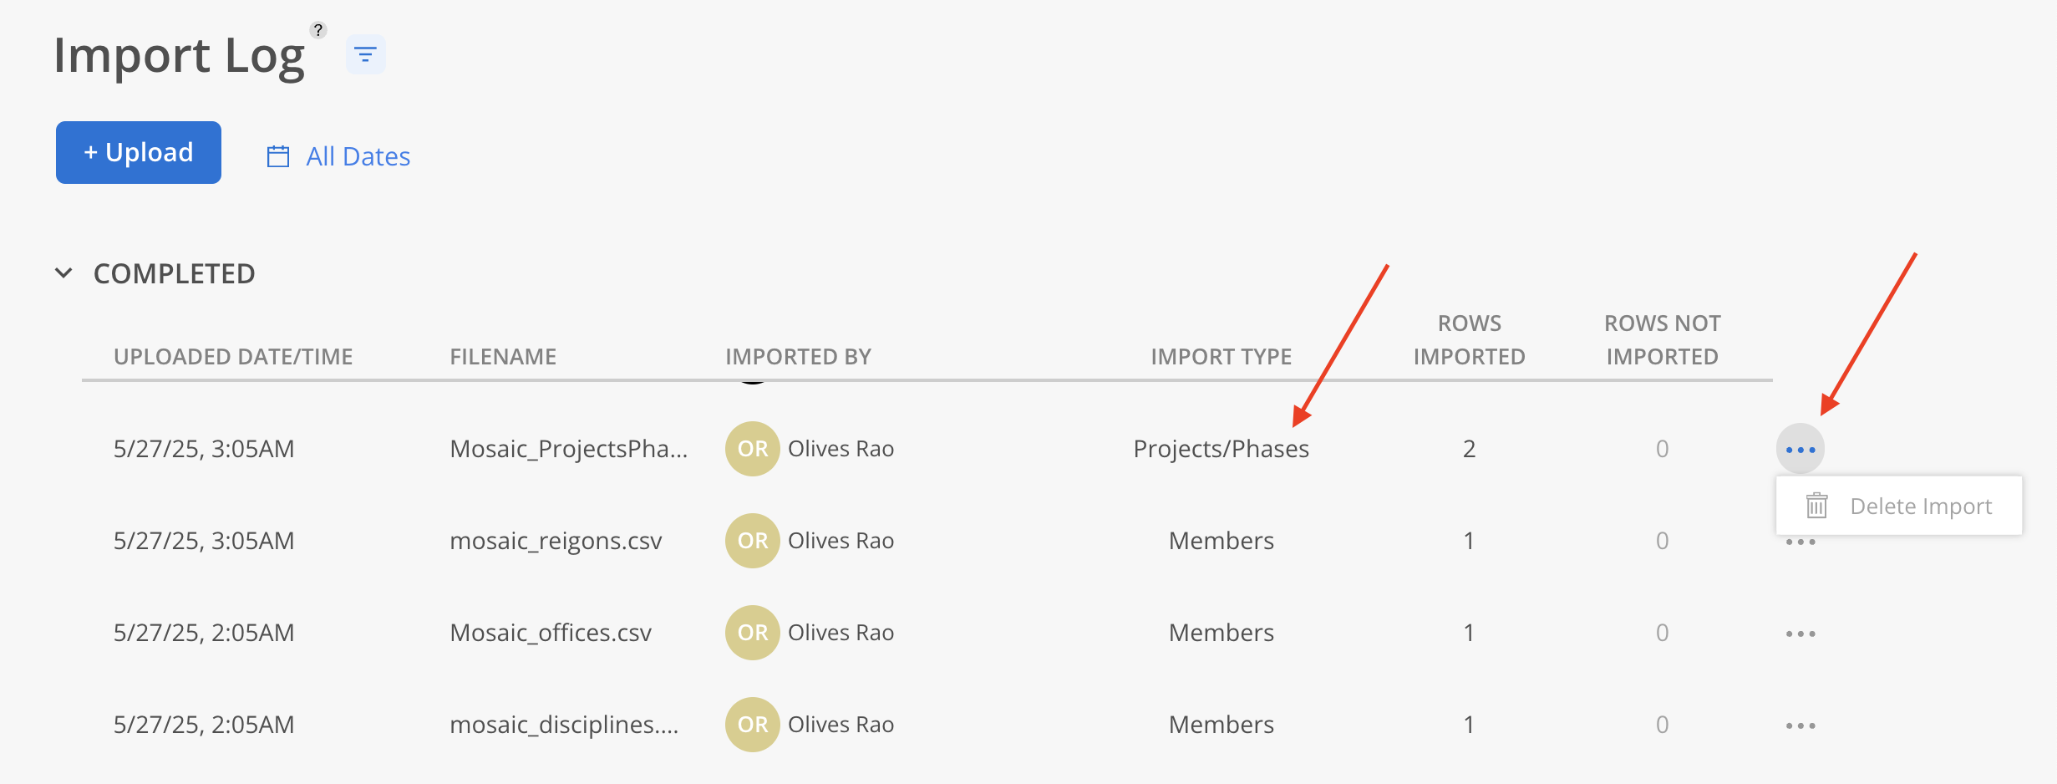
Task: Click the + Upload button
Action: pos(139,152)
